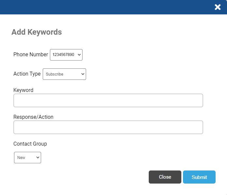
Task: Click the Add Keywords heading
Action: point(37,32)
